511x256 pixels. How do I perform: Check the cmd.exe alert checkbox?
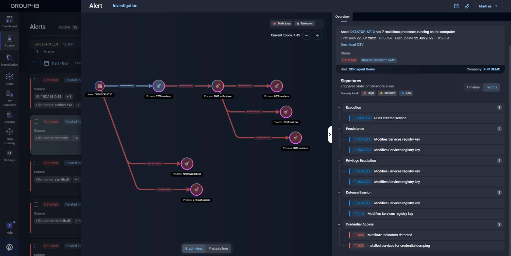click(36, 121)
